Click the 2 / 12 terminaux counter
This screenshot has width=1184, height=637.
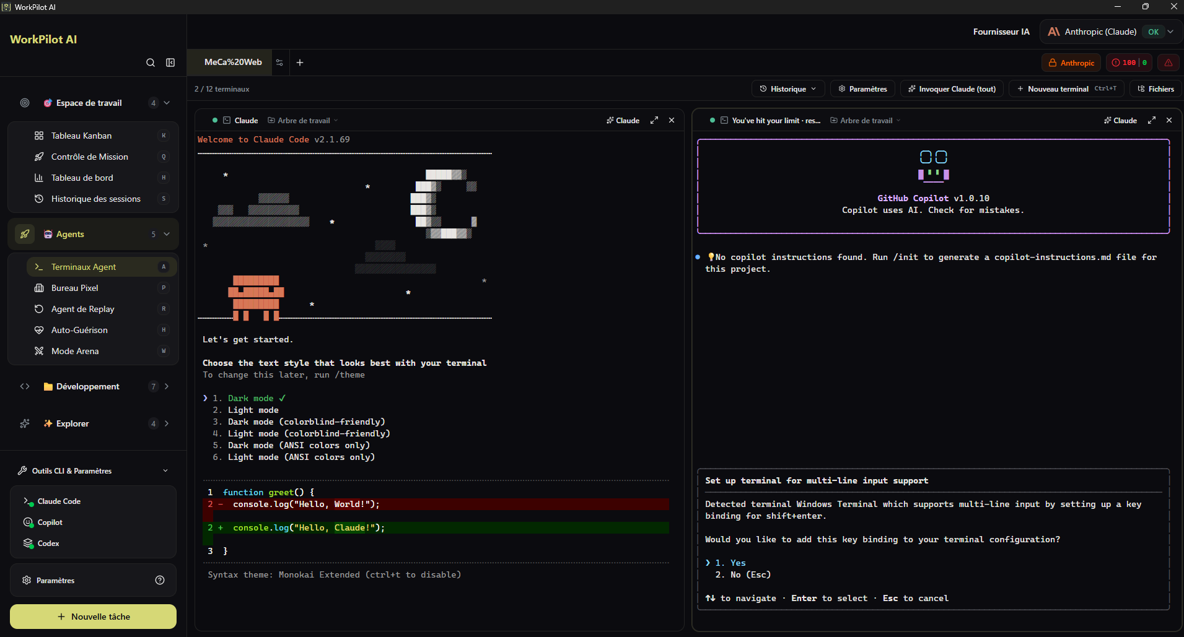(222, 89)
